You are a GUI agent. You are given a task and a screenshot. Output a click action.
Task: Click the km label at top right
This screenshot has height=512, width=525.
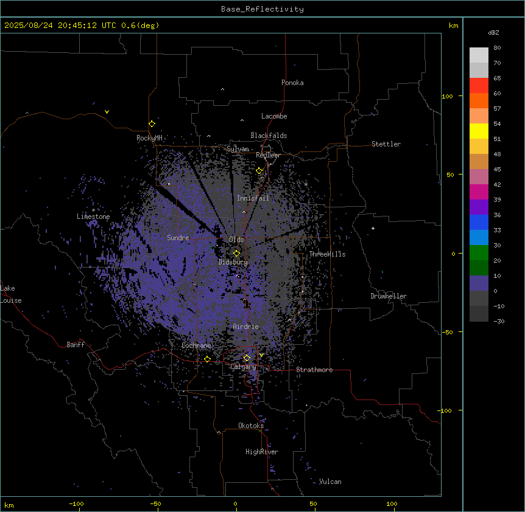(x=454, y=26)
